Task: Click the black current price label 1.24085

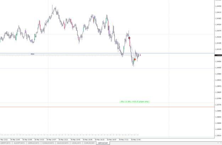Action: click(218, 56)
